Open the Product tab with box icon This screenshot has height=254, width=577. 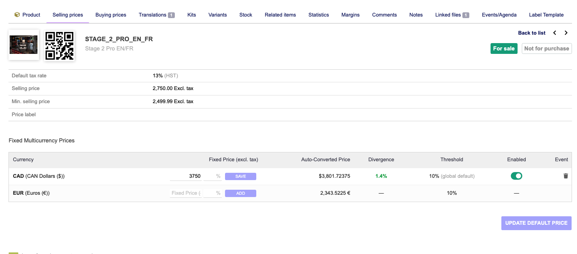click(x=27, y=15)
